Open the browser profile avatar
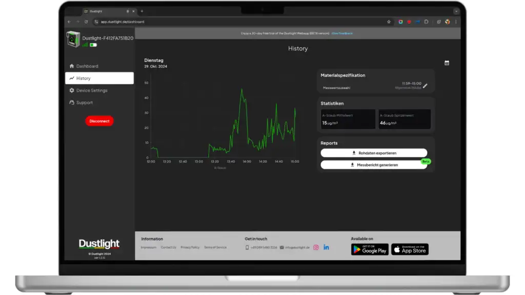This screenshot has width=525, height=295. pyautogui.click(x=447, y=22)
